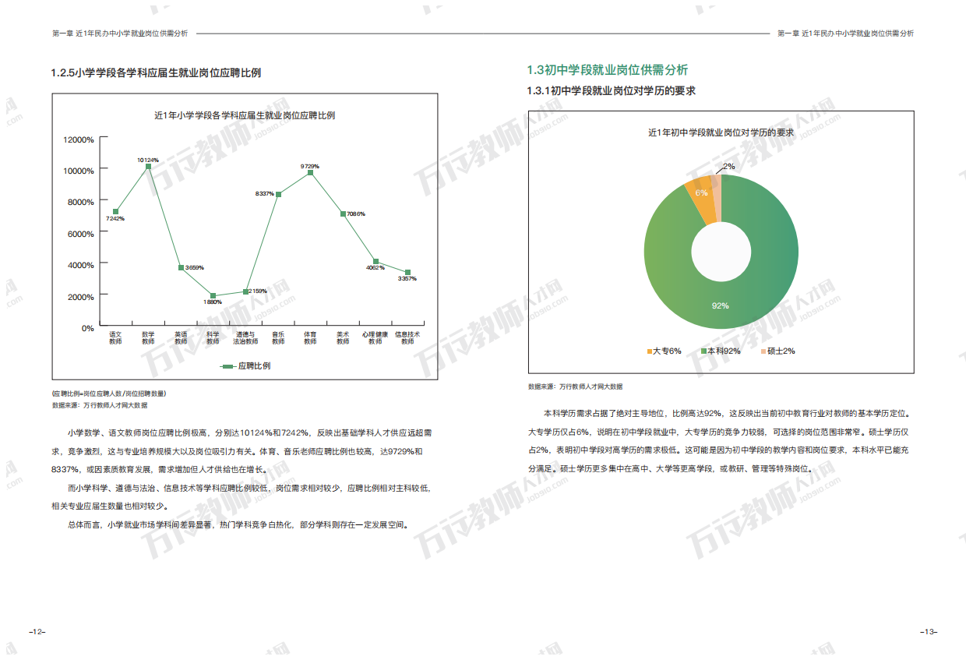Click the 数据来源 note under the donut chart
This screenshot has height=660, width=966.
tap(575, 386)
